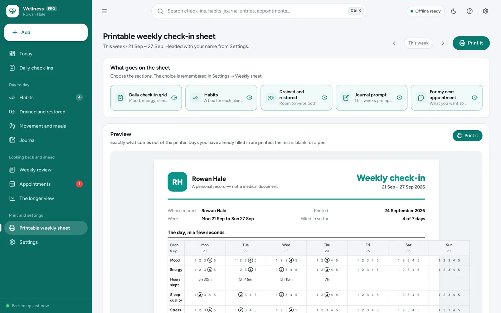Go to the next week

point(443,43)
